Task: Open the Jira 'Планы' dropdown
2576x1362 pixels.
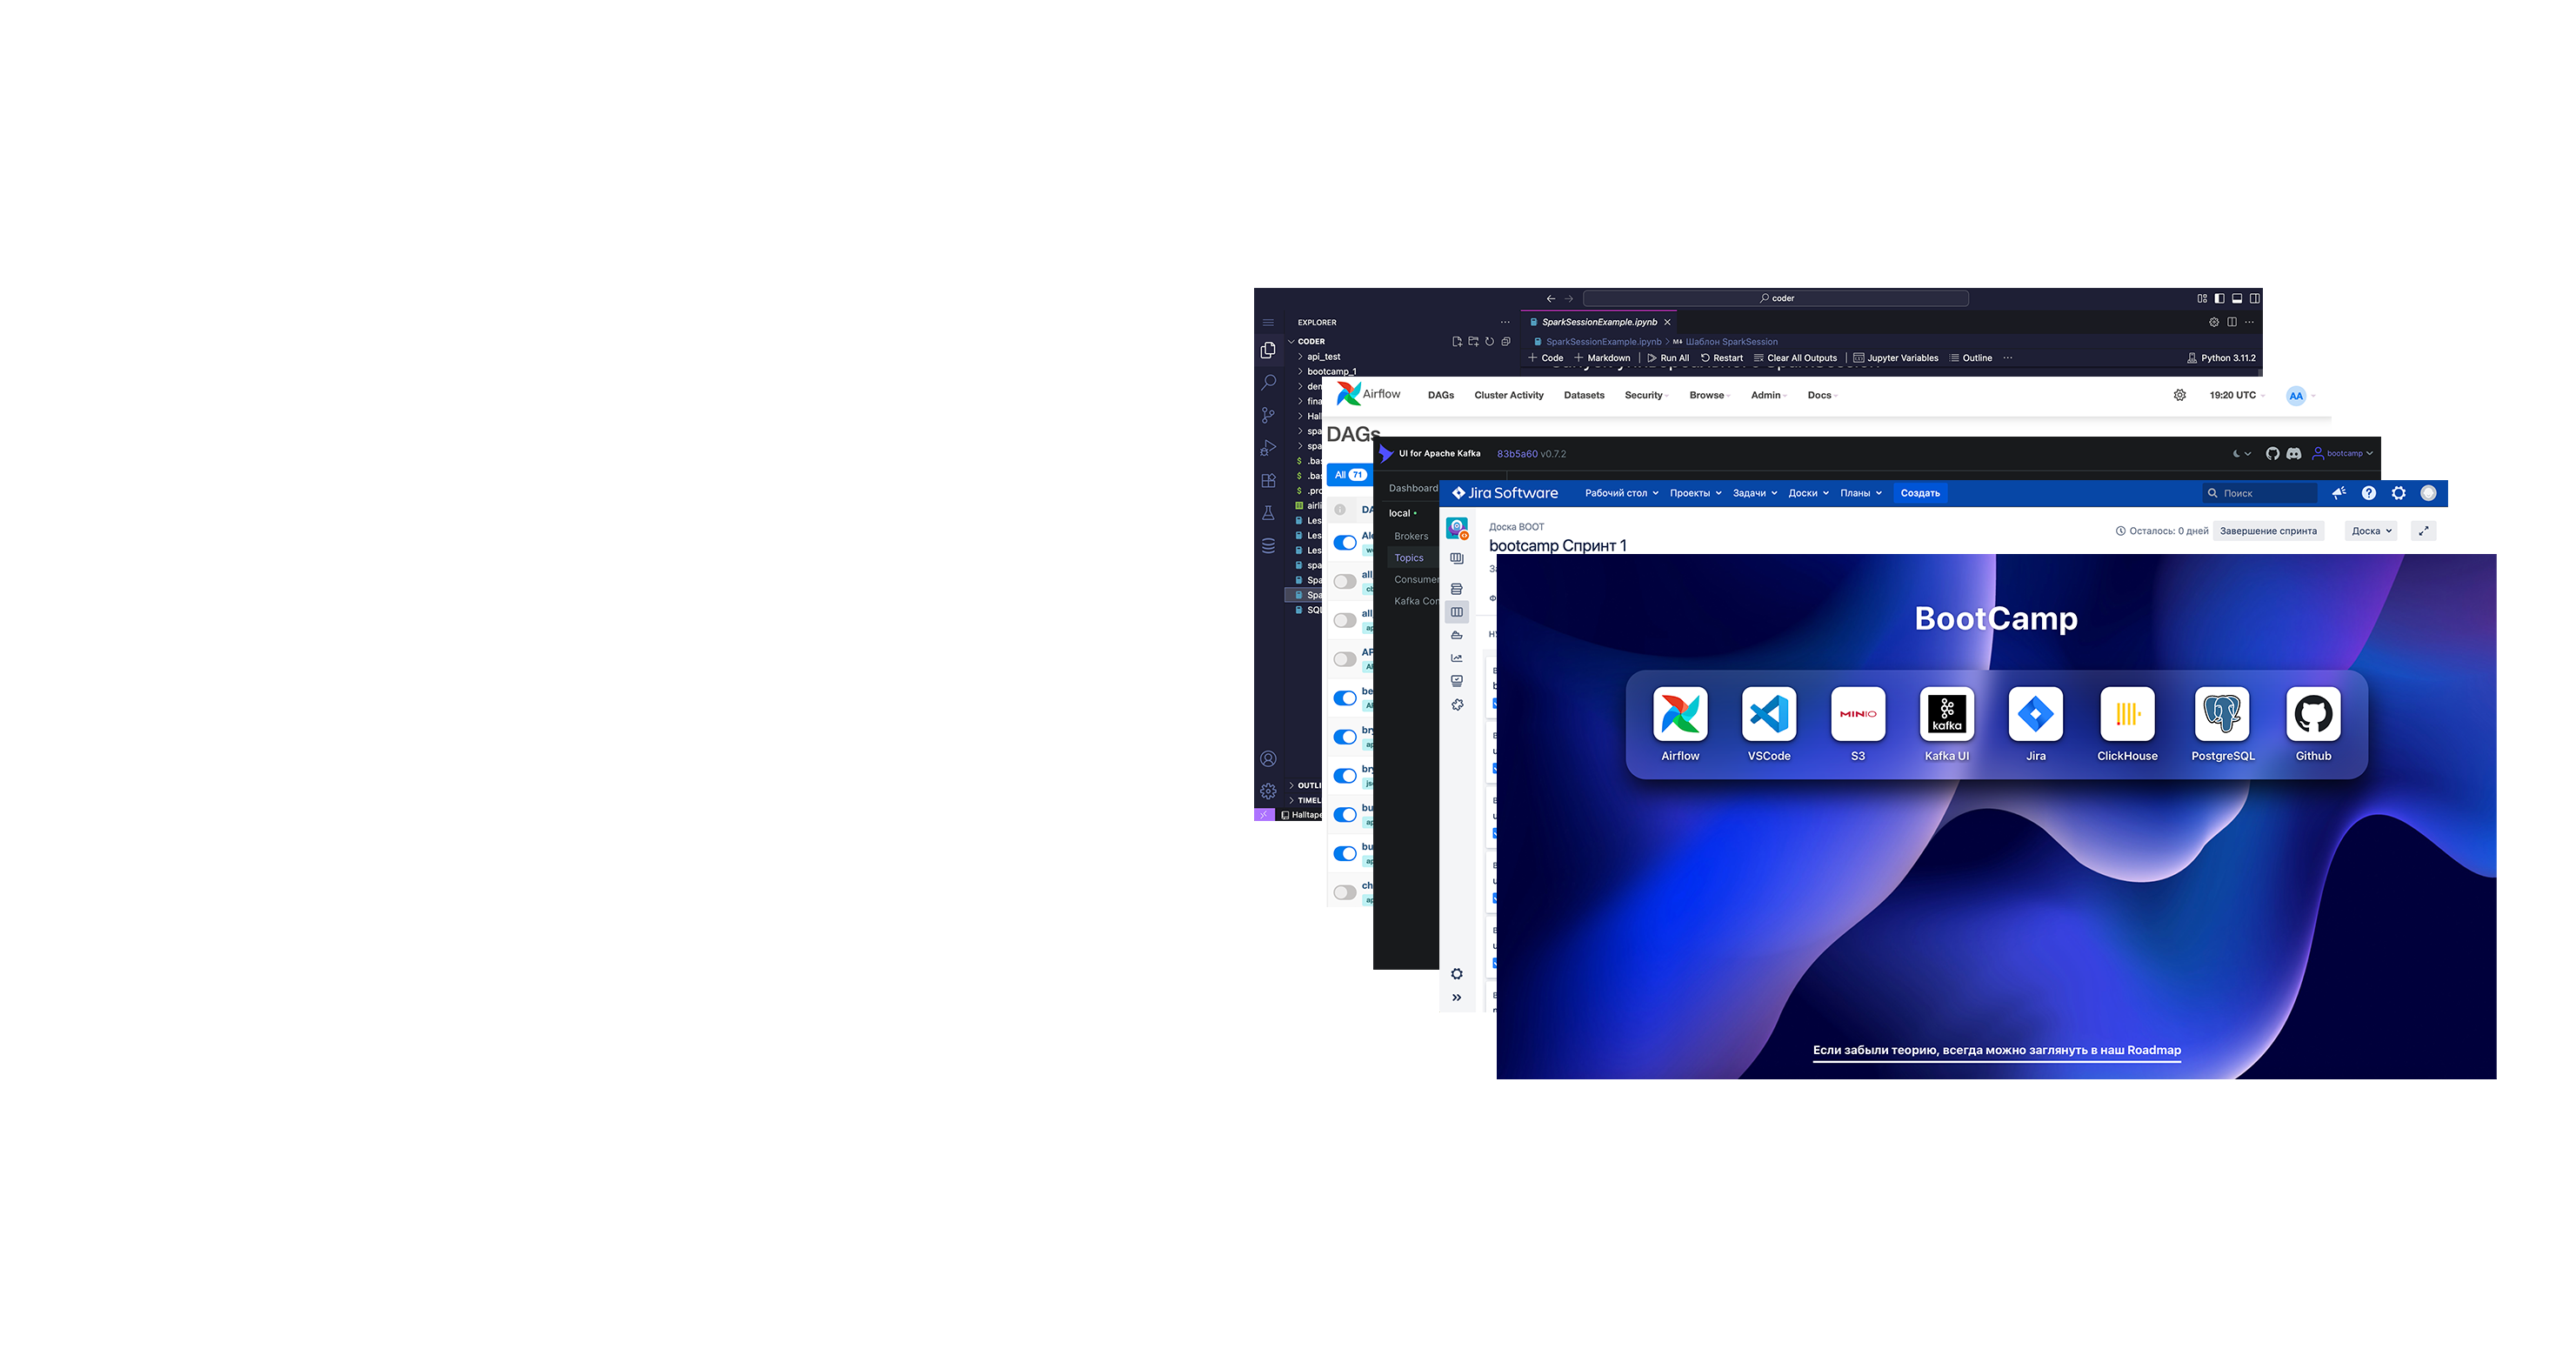Action: point(1860,493)
